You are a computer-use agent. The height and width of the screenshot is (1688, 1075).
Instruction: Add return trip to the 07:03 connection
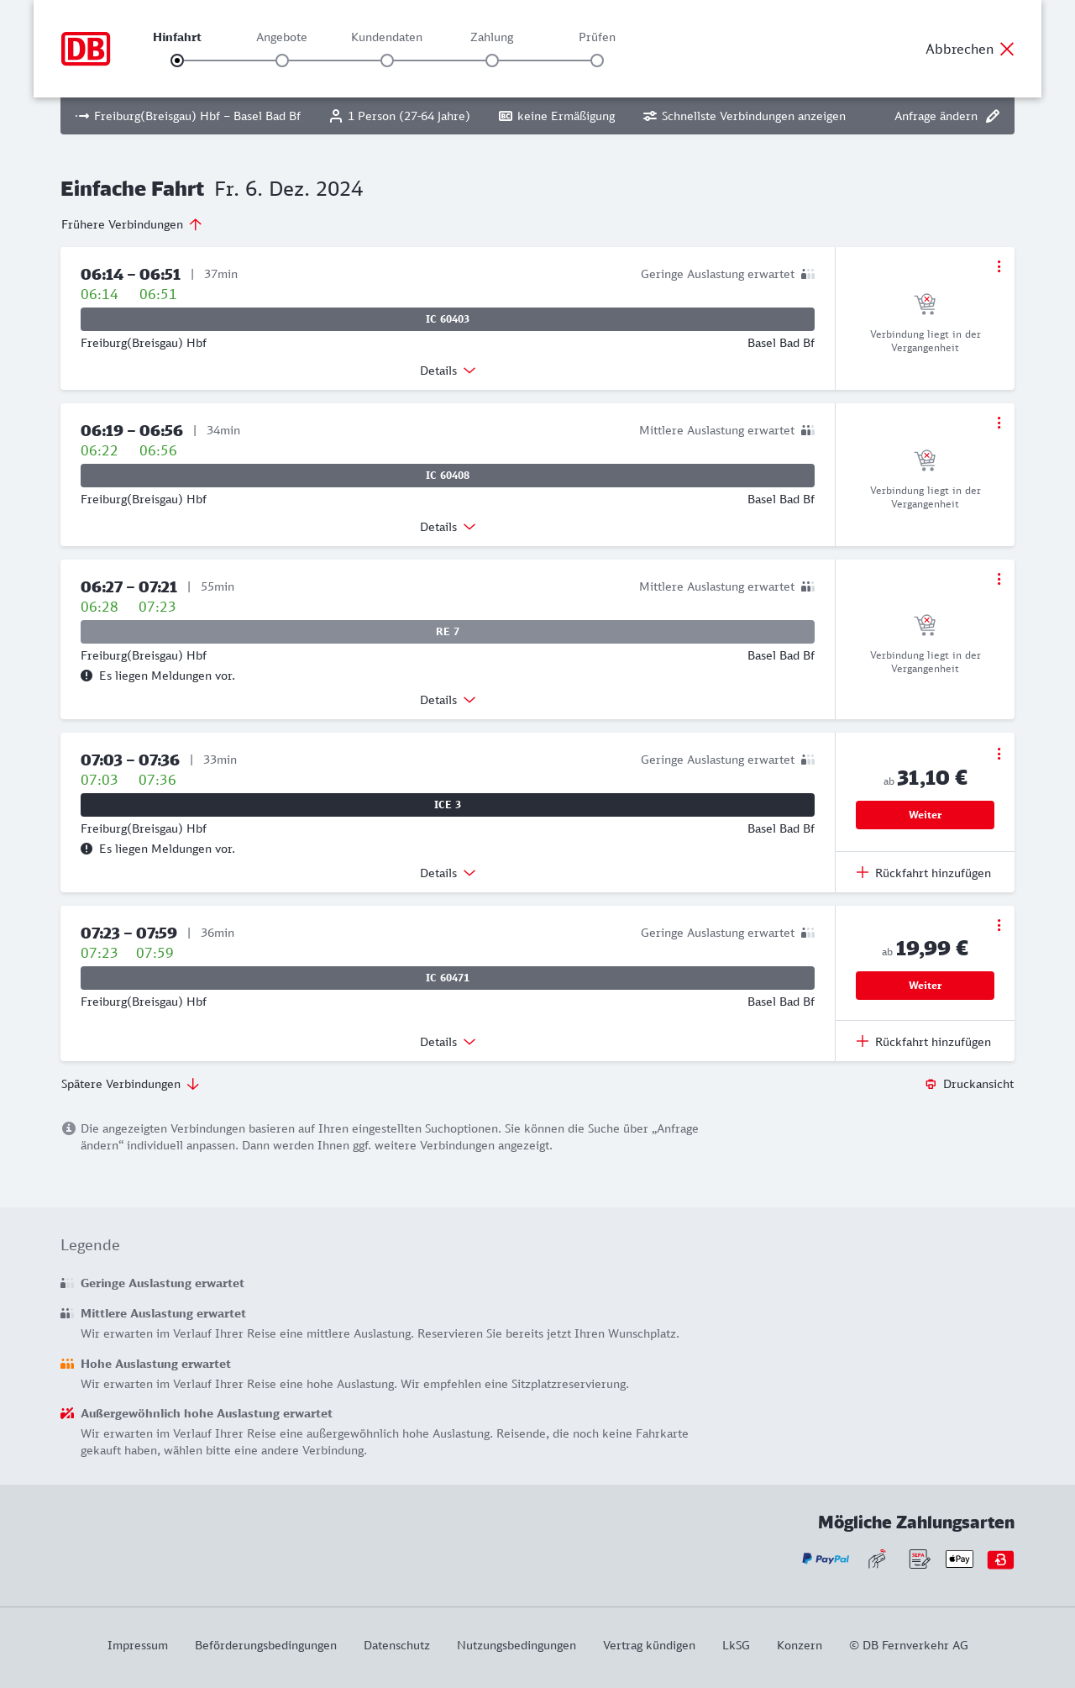924,873
